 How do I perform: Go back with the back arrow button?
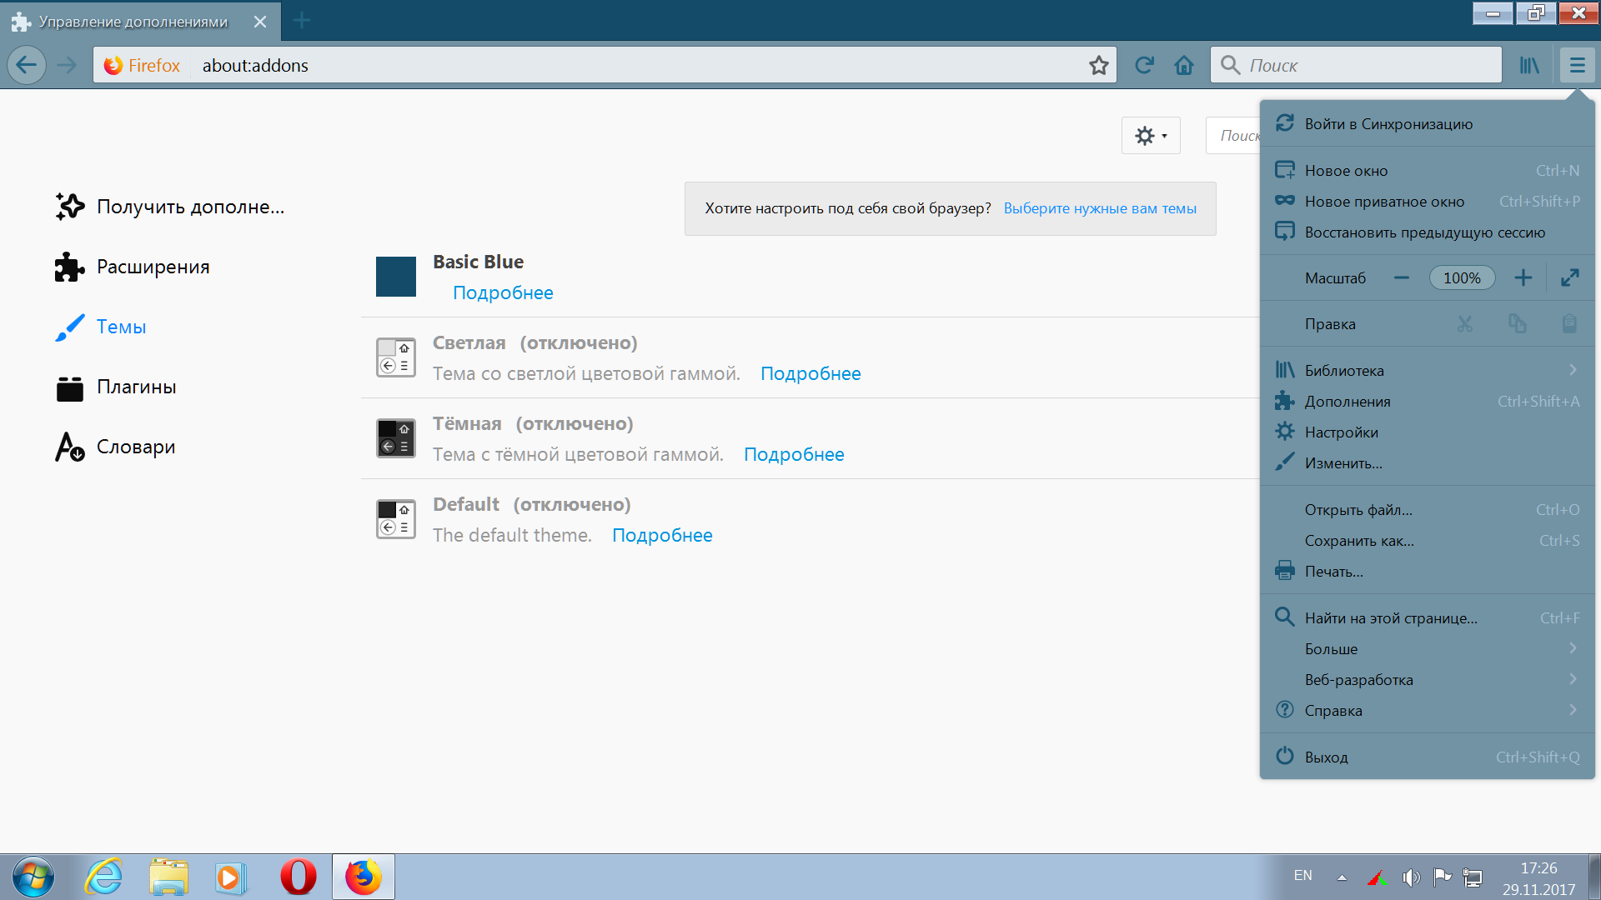coord(27,65)
